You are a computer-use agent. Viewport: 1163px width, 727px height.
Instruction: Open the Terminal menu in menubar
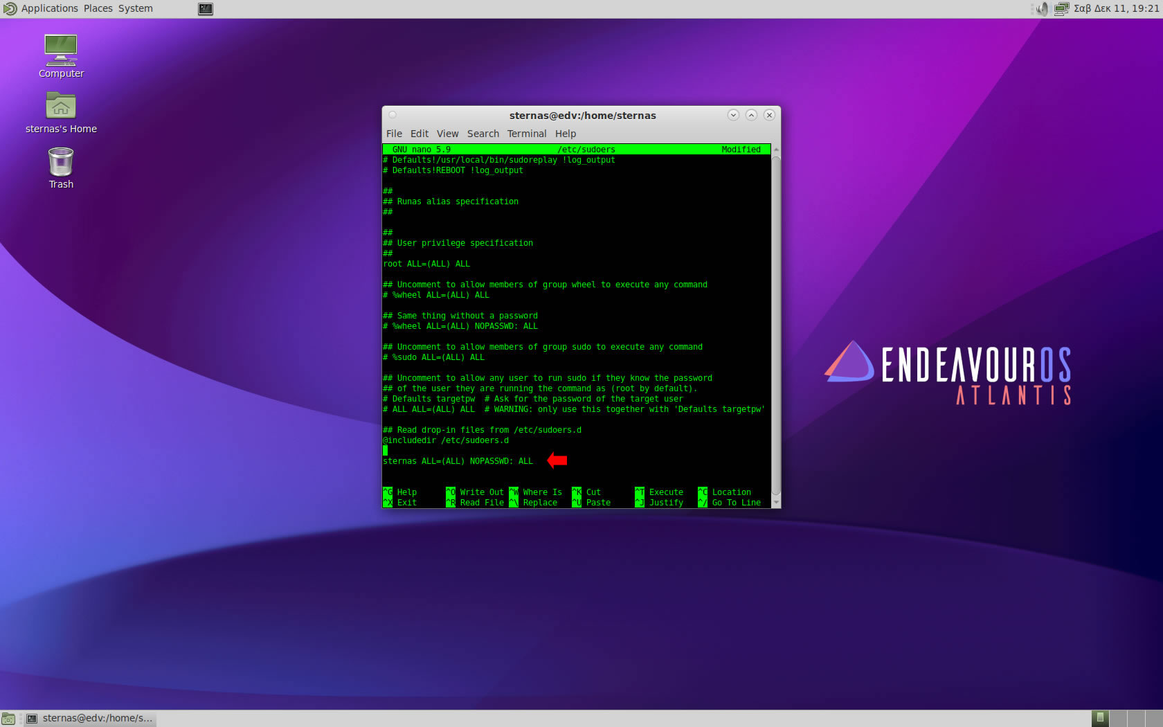point(526,134)
